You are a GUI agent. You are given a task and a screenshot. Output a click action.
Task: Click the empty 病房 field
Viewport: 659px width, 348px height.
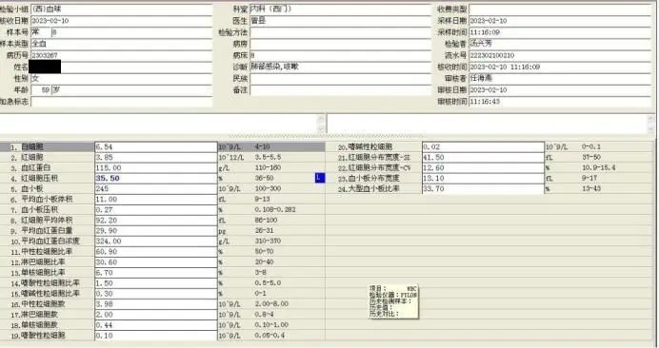340,44
